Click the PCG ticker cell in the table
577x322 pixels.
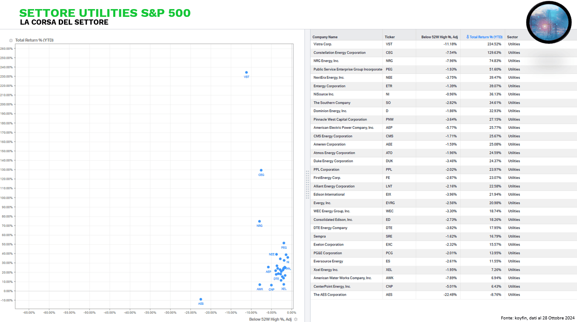pos(390,253)
